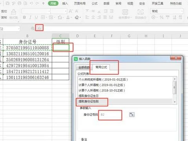The height and width of the screenshot is (141, 188).
Task: Center text horizontally with the ribbon icon
Action: [93, 17]
